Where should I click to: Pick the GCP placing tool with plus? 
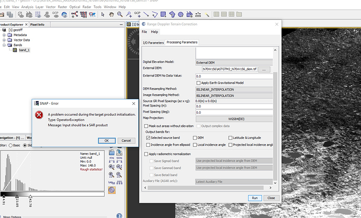[138, 15]
